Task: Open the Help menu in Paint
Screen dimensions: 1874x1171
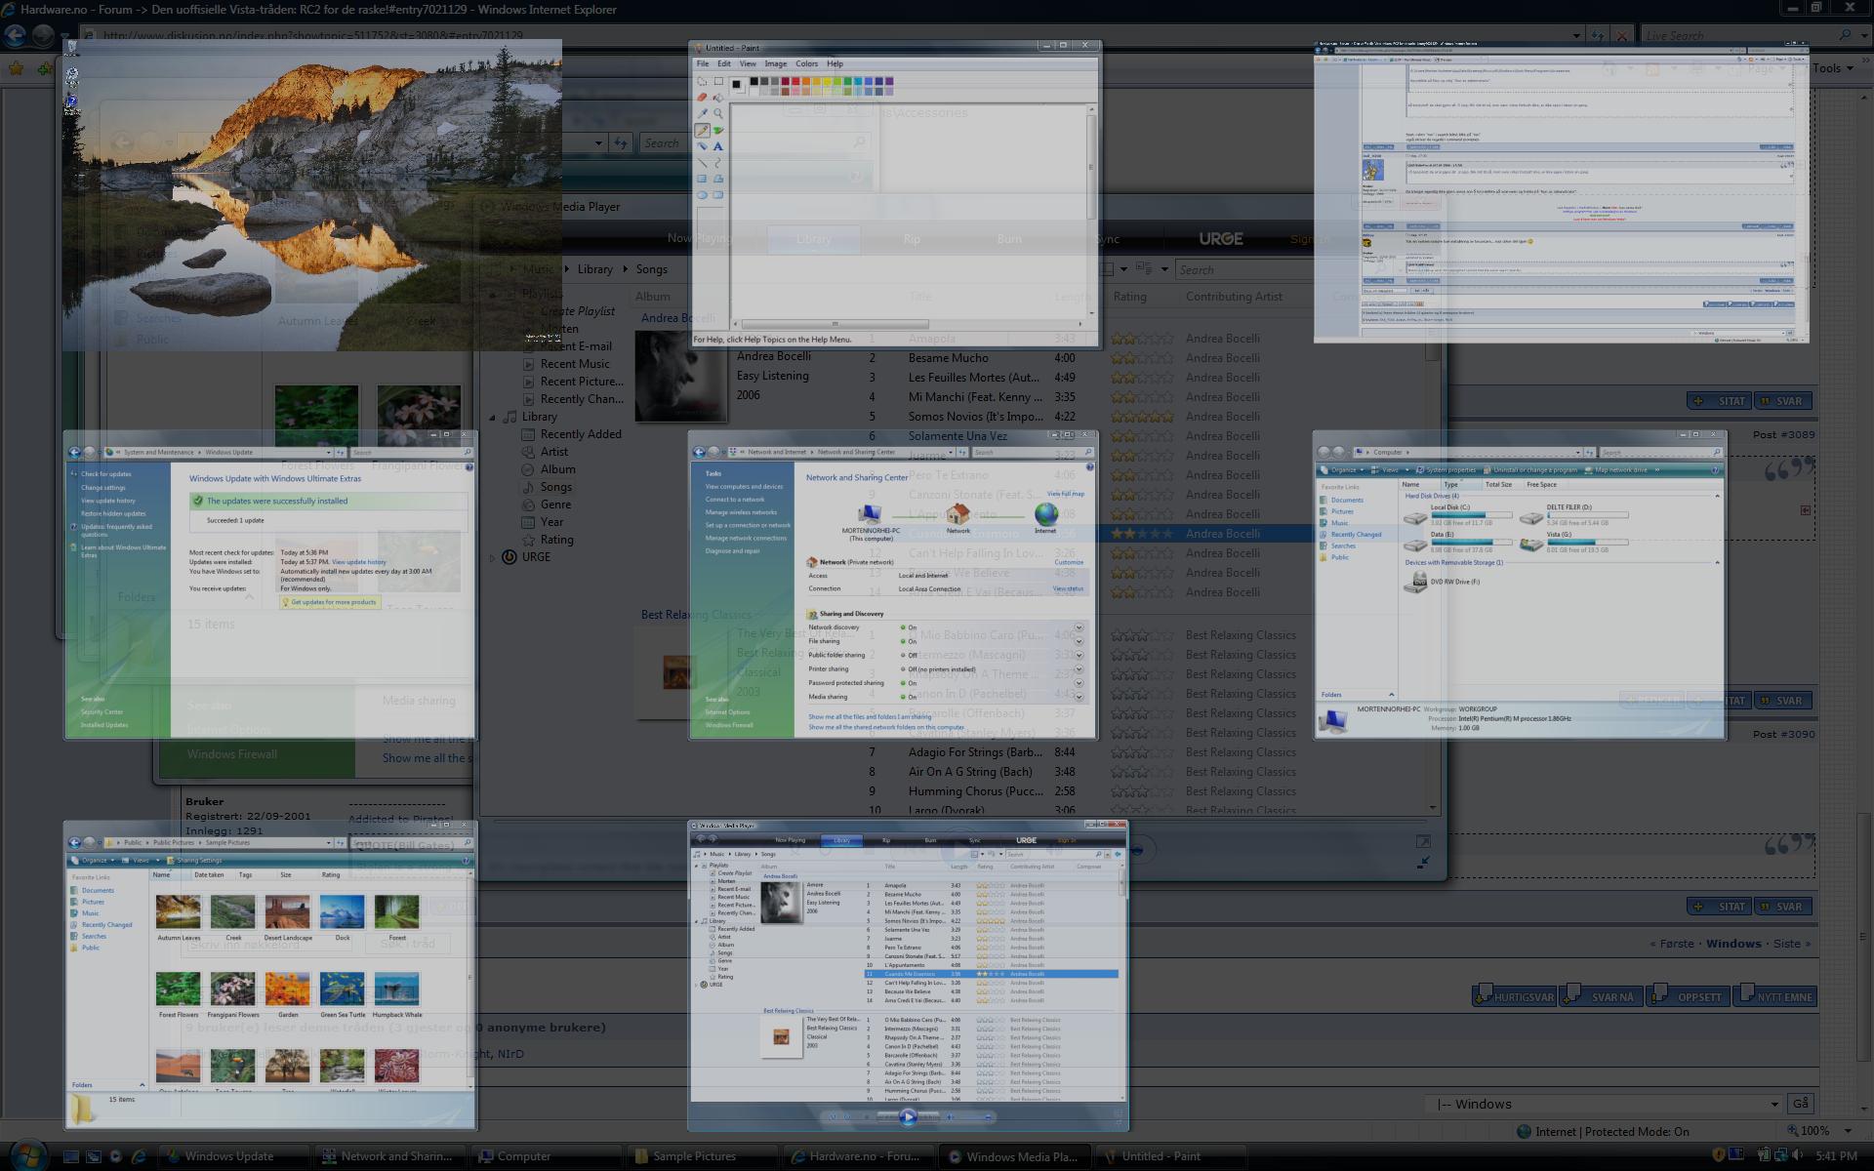Action: pos(835,63)
